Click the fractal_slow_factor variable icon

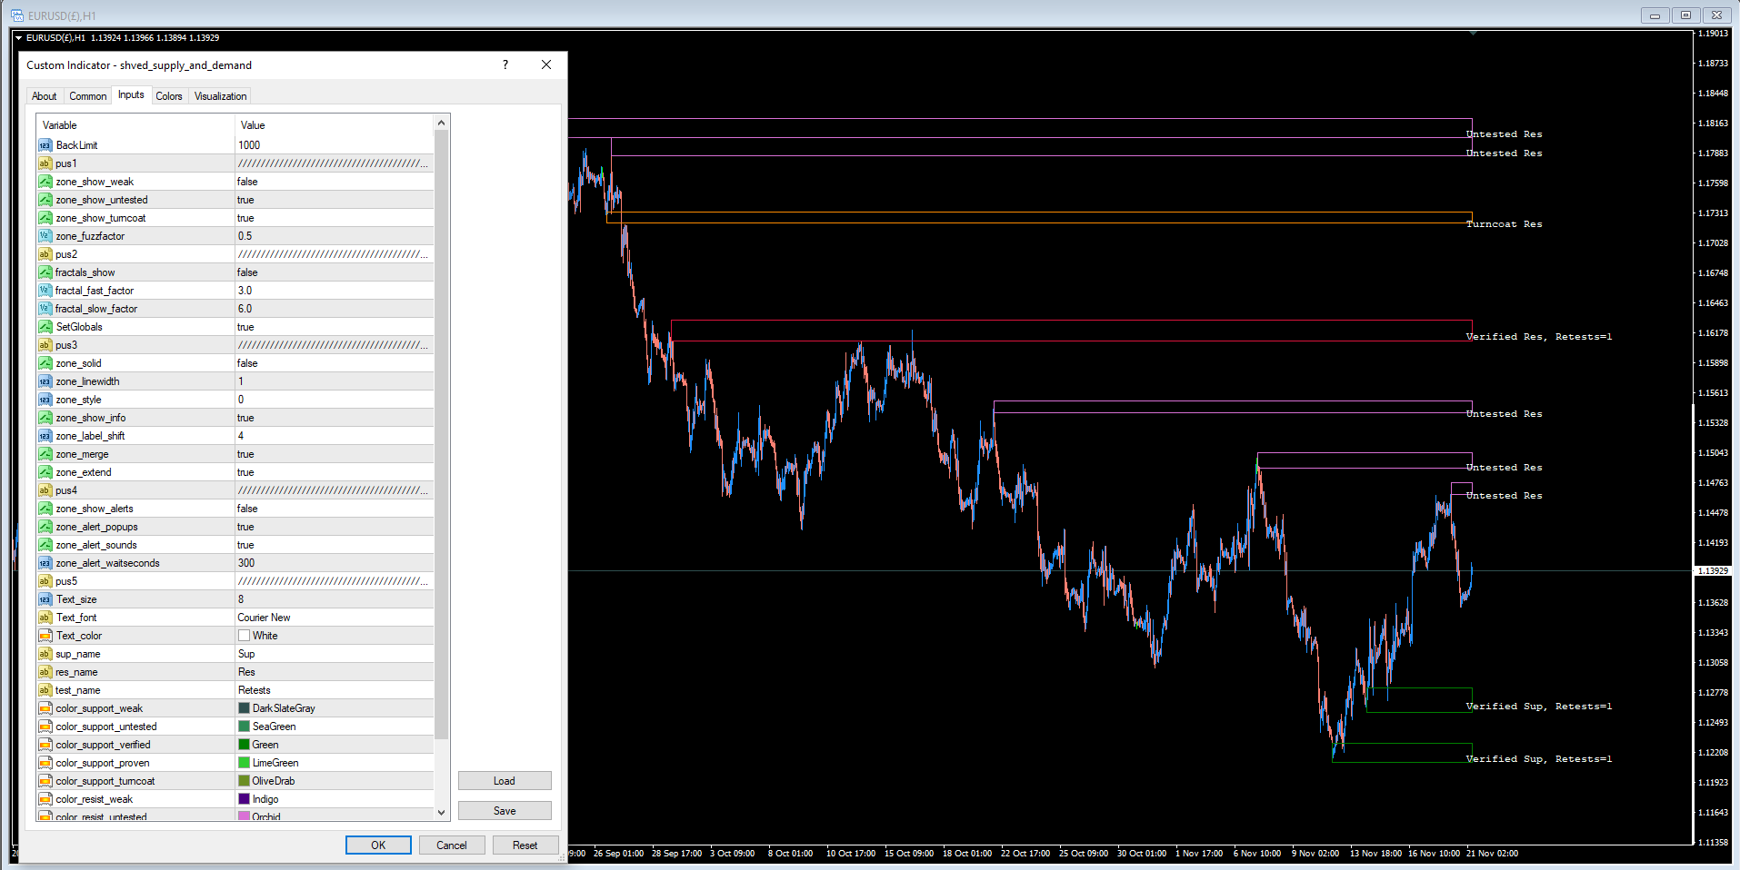click(45, 309)
